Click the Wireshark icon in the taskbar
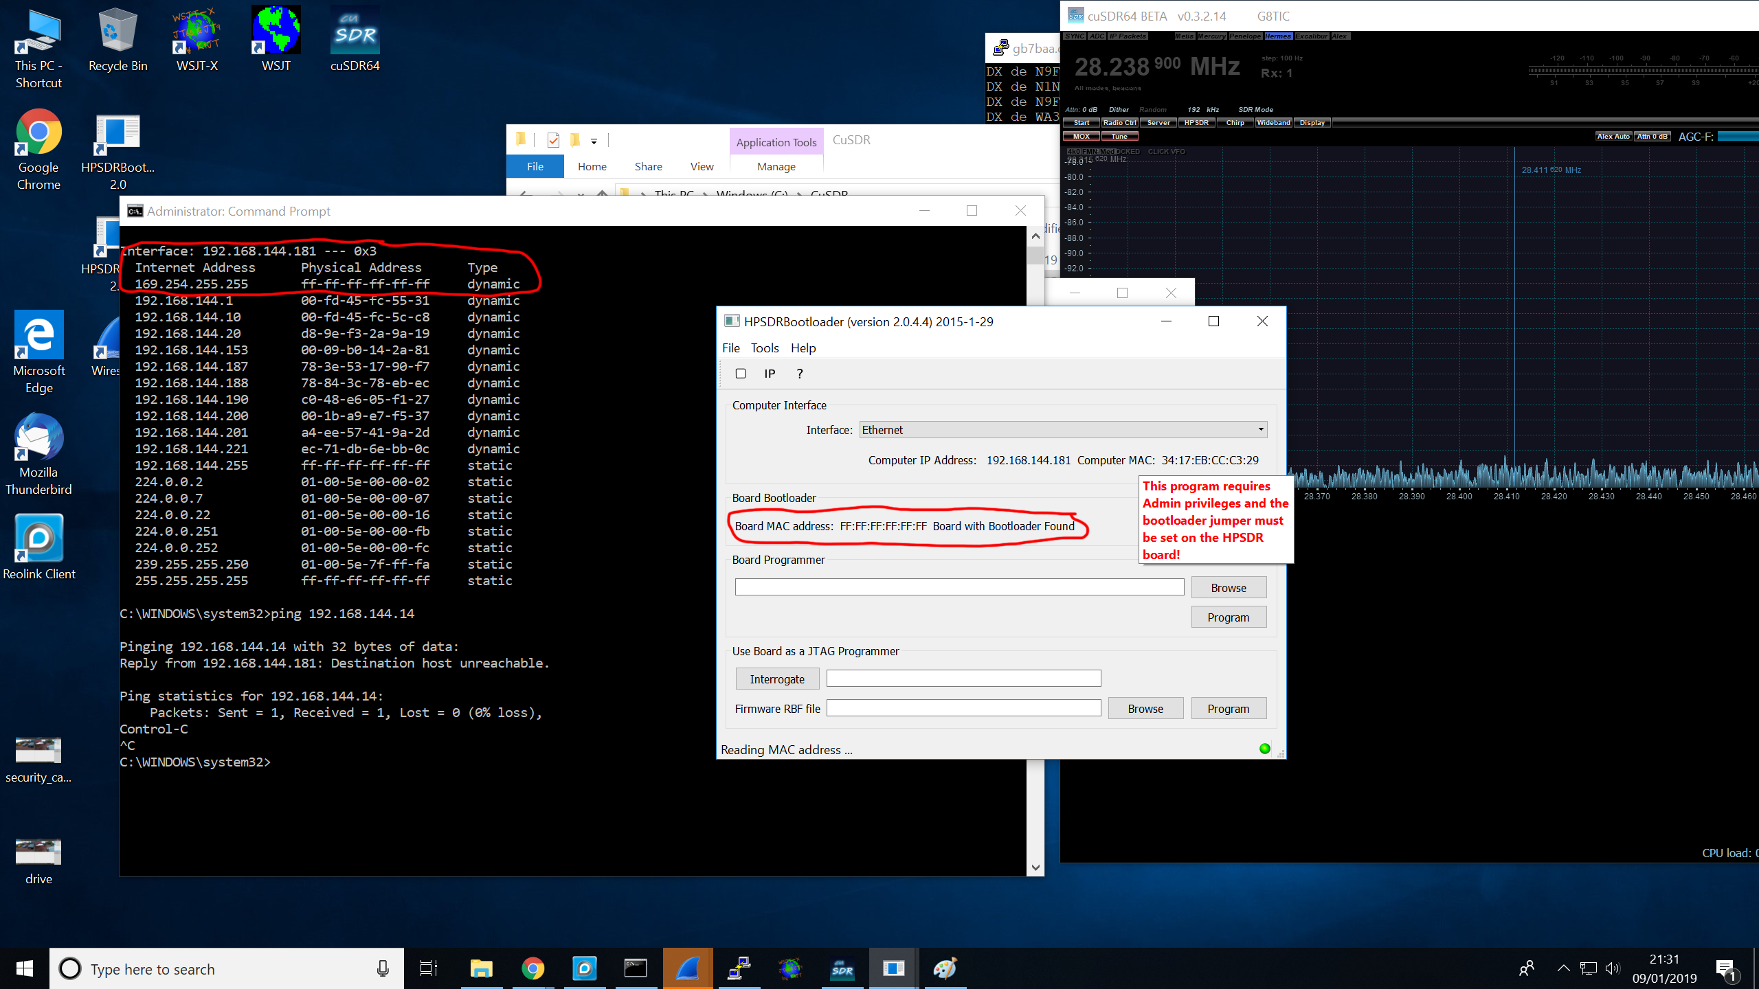The image size is (1759, 989). click(687, 968)
